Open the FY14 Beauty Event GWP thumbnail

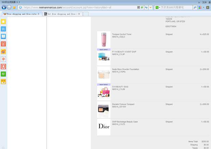104,57
